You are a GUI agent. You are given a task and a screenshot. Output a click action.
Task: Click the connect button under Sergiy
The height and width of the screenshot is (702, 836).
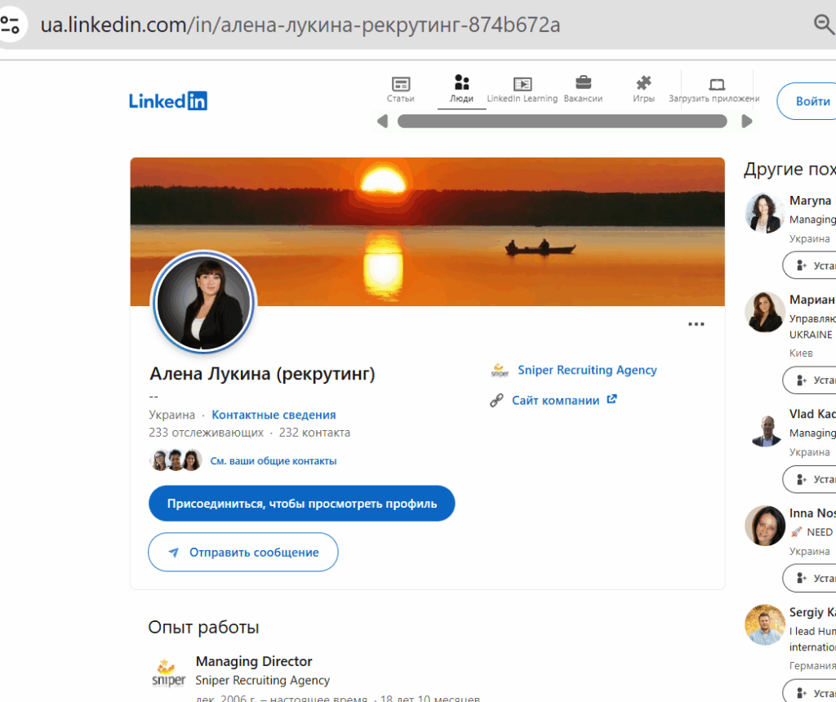tap(809, 692)
